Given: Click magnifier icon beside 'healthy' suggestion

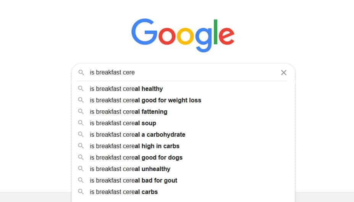Looking at the screenshot, I should (x=81, y=89).
